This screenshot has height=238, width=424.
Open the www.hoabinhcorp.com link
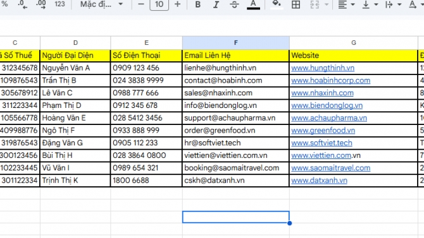(331, 80)
